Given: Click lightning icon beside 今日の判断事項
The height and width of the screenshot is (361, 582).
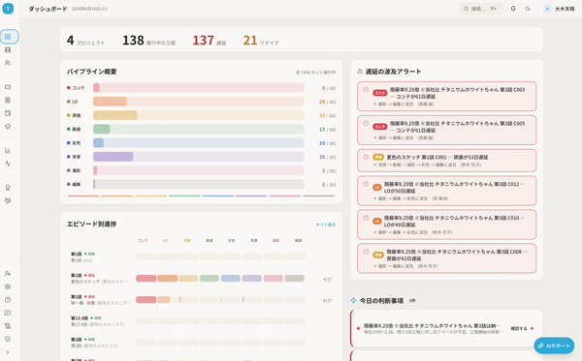Looking at the screenshot, I should (353, 300).
